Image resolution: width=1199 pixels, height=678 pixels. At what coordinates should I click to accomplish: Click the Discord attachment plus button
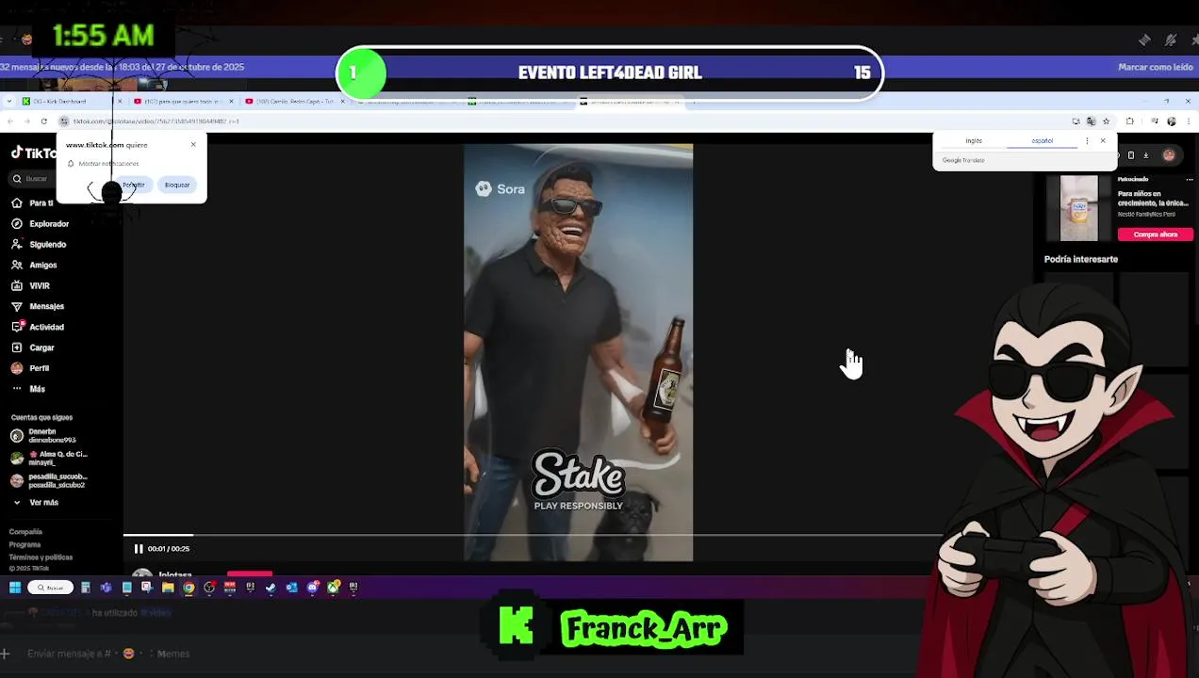point(5,654)
